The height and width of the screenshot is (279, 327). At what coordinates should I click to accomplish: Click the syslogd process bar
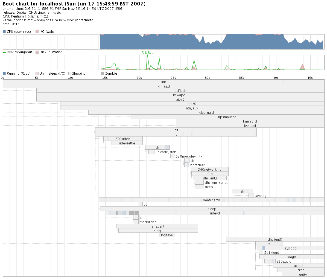pyautogui.click(x=291, y=248)
